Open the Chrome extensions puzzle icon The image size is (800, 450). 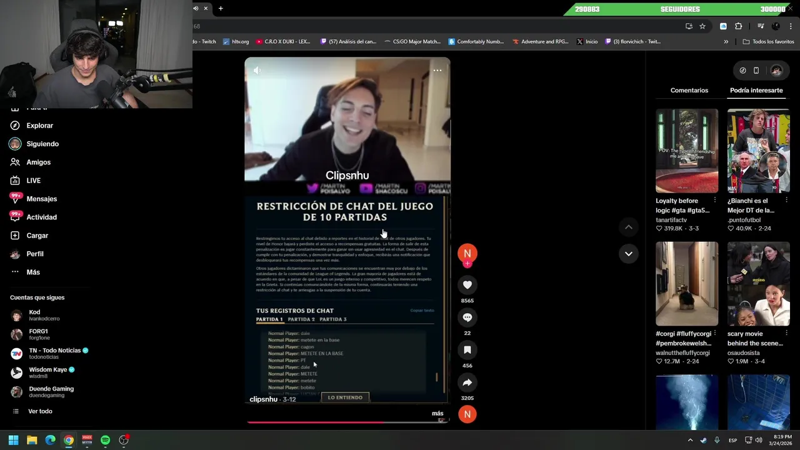coord(739,26)
